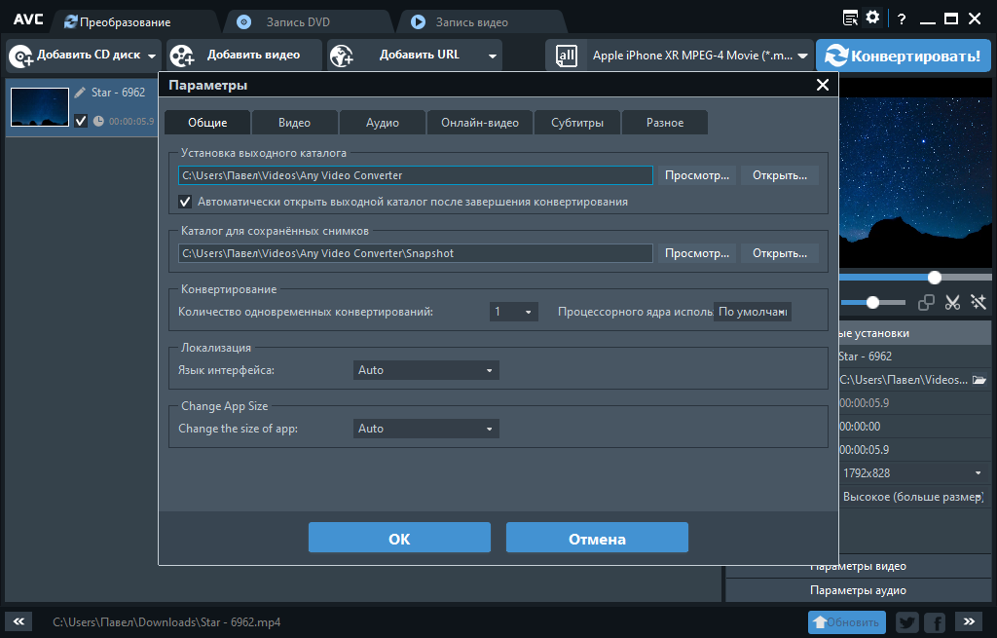
Task: Click the file path Star - 6962.mp4 in the status bar
Action: [166, 622]
